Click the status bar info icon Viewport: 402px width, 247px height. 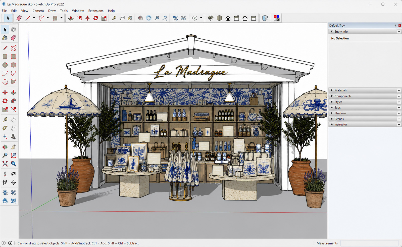coord(10,243)
